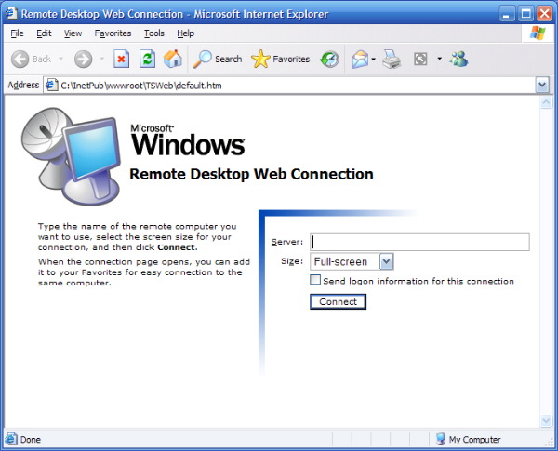Go to Home page icon

[x=173, y=59]
